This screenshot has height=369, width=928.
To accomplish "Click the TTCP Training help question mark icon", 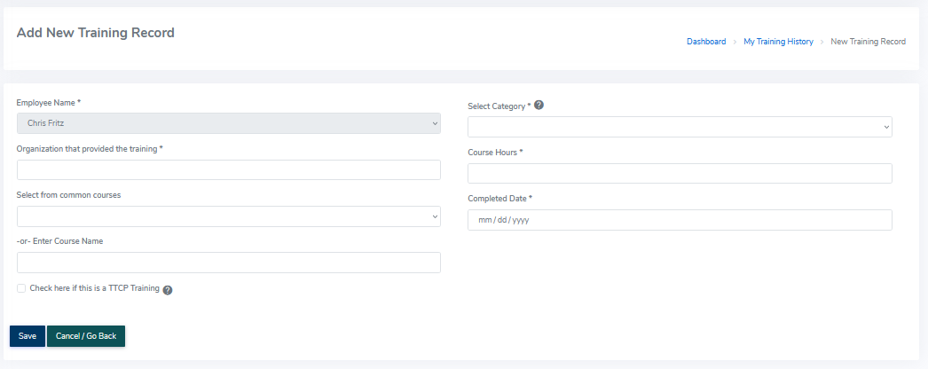I will [168, 289].
